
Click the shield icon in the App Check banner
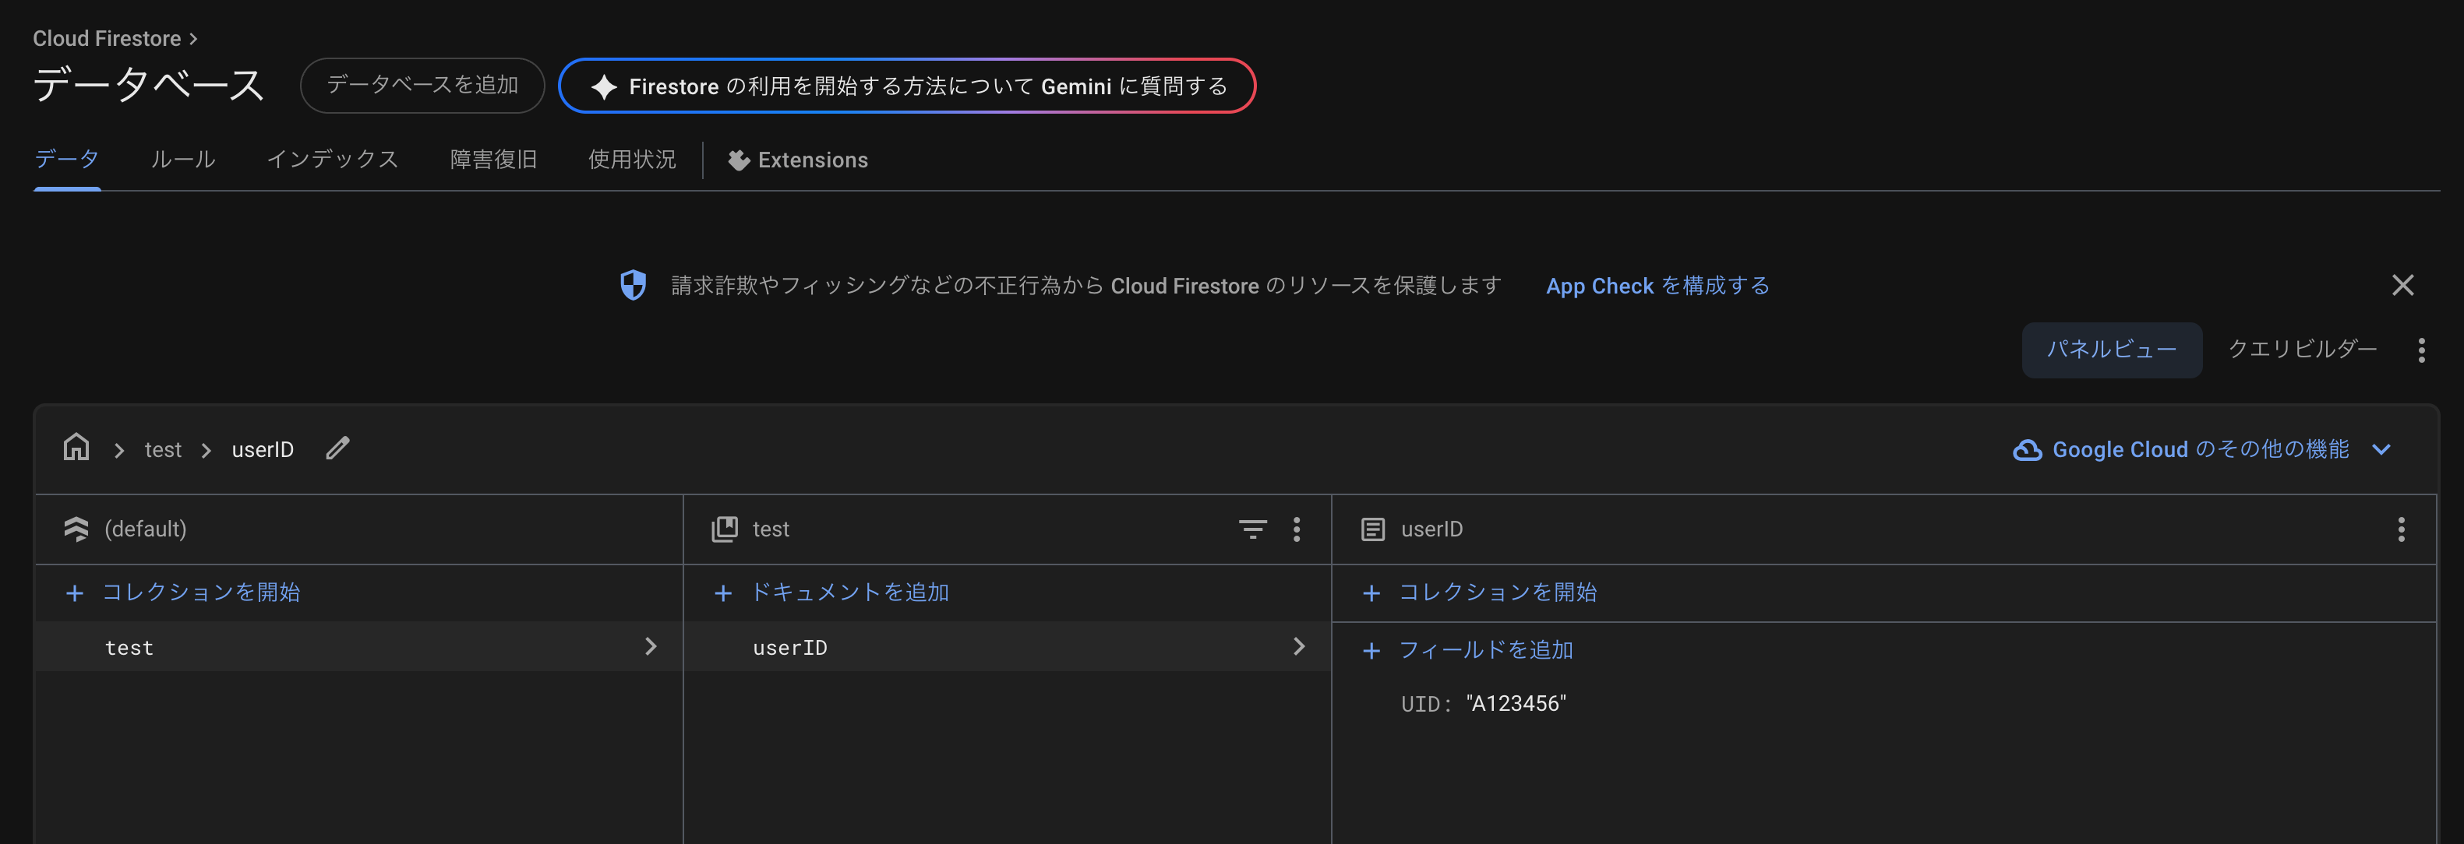tap(634, 284)
